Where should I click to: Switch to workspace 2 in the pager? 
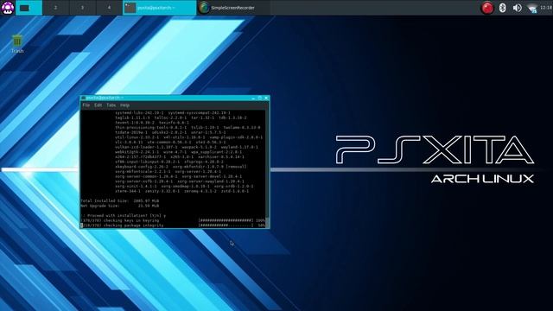(55, 8)
